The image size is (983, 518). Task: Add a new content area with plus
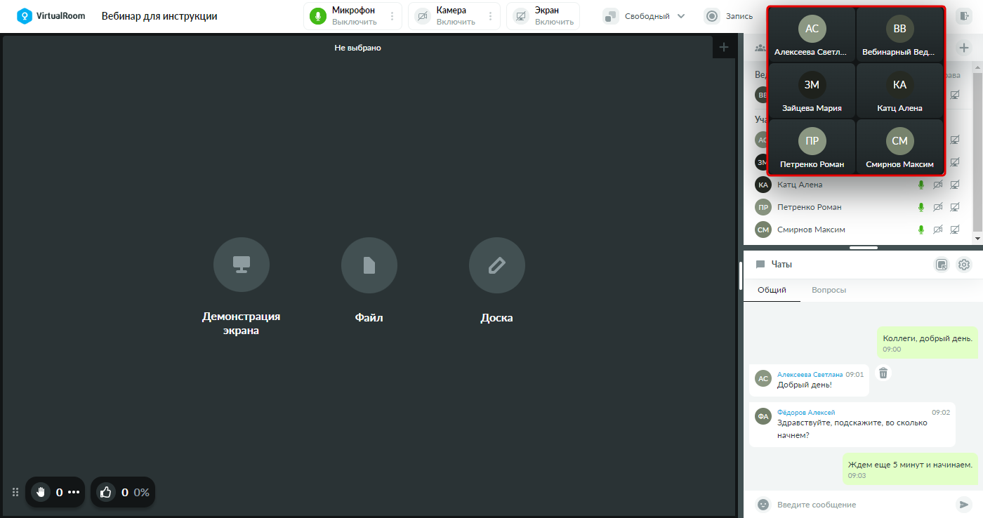tap(724, 47)
